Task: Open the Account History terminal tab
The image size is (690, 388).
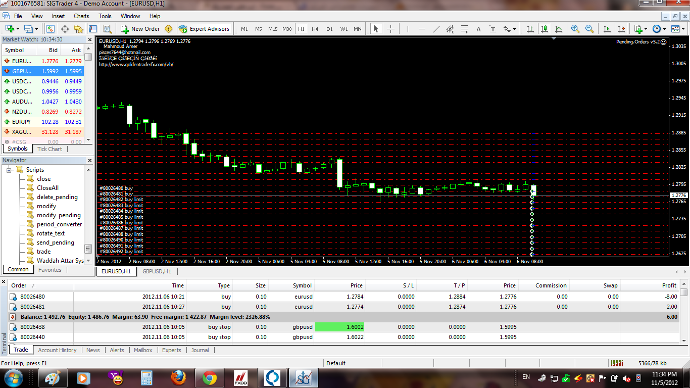Action: coord(57,350)
